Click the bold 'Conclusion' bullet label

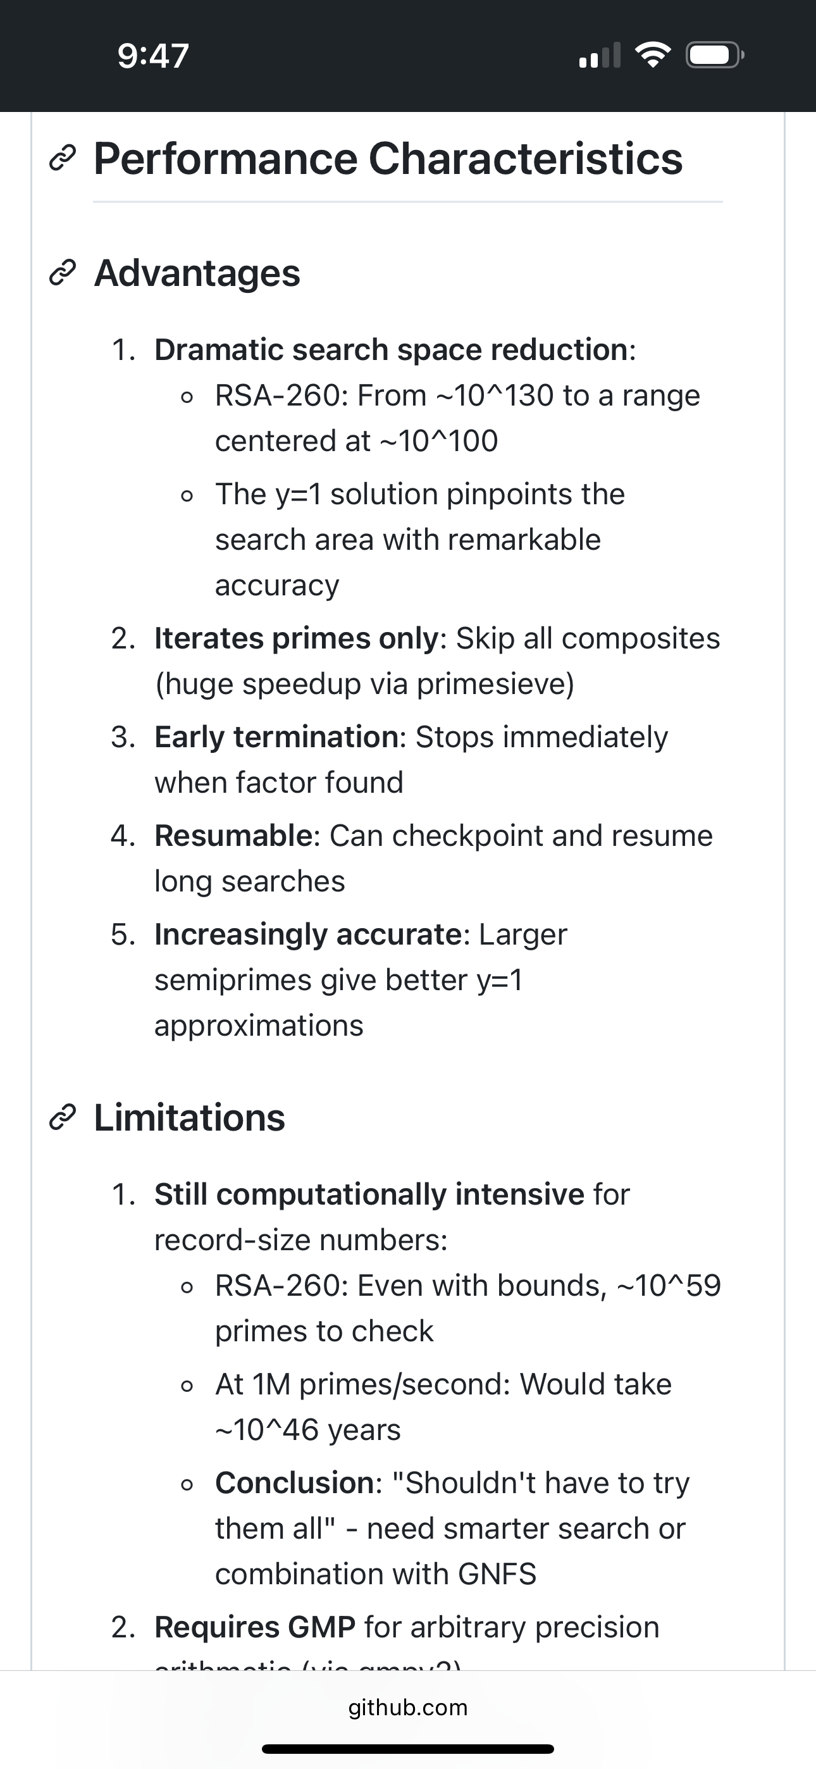(x=294, y=1483)
